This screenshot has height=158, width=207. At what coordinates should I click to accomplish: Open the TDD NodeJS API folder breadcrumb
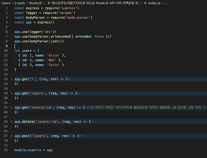(95, 3)
